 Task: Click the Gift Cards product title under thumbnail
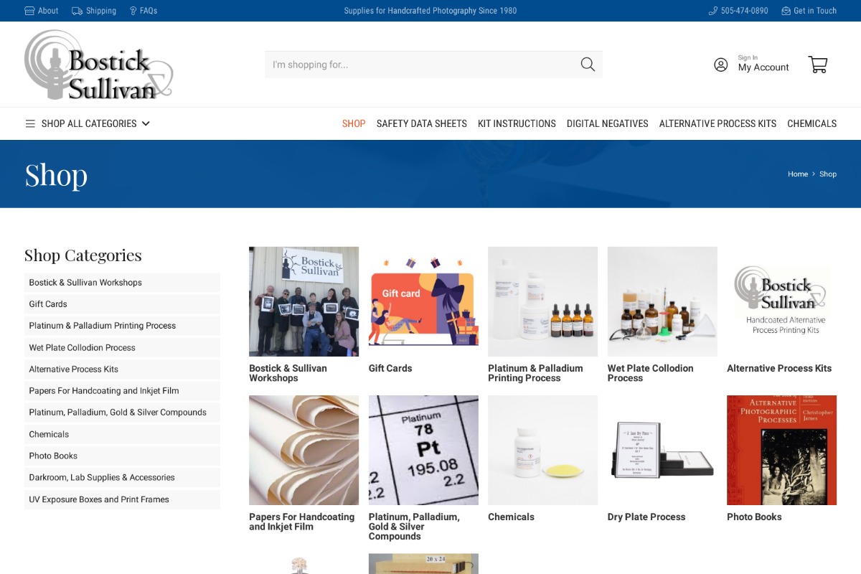[x=390, y=368]
